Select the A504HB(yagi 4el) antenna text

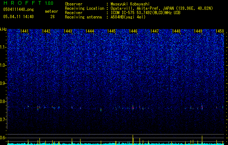(x=128, y=17)
